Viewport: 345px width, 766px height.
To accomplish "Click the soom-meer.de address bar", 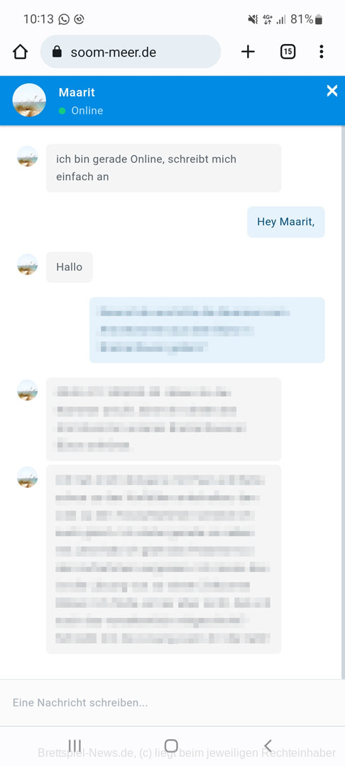I will (x=131, y=52).
